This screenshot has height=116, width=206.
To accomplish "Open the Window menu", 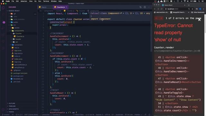I will [54, 1].
